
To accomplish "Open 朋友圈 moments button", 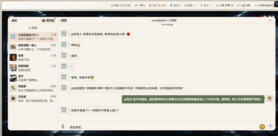I will 48,21.
